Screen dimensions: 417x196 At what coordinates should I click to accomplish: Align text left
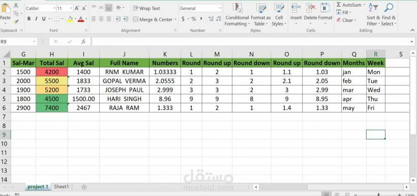(94, 19)
